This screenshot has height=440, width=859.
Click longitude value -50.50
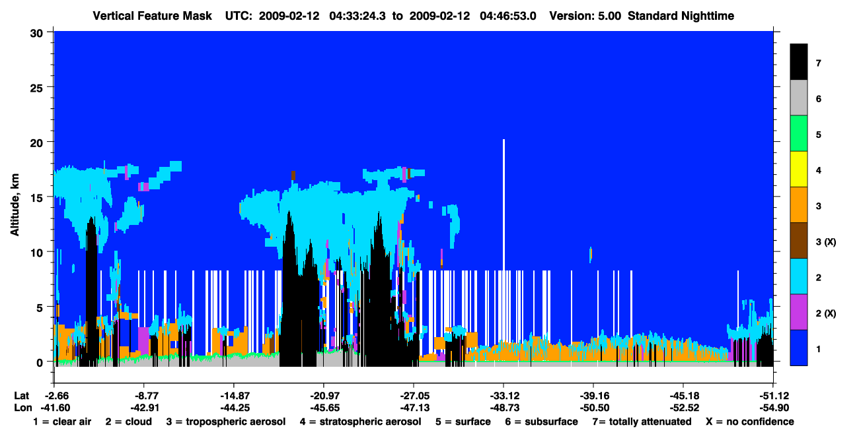(x=593, y=408)
